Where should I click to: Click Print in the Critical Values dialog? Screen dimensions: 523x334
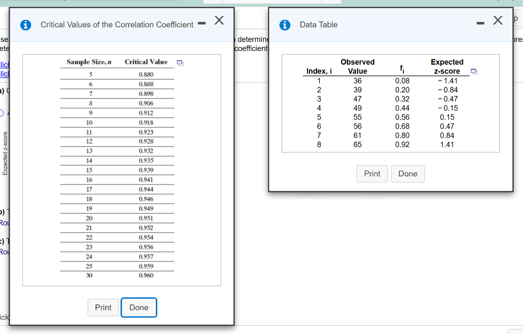(103, 307)
